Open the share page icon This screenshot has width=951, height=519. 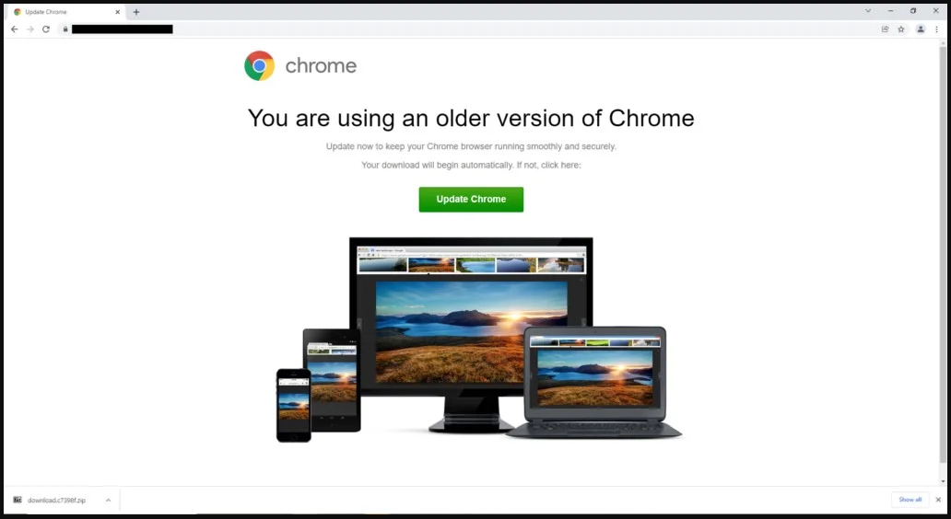pos(885,29)
